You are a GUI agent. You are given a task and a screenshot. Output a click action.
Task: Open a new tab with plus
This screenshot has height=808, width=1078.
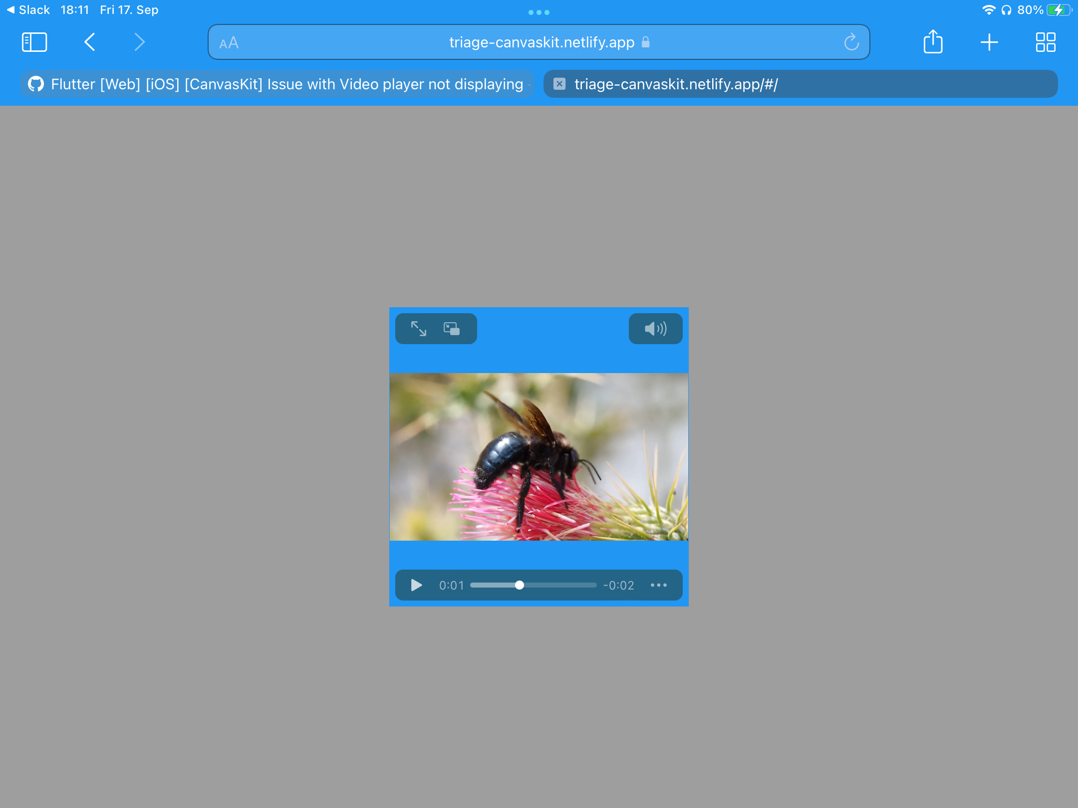(989, 42)
